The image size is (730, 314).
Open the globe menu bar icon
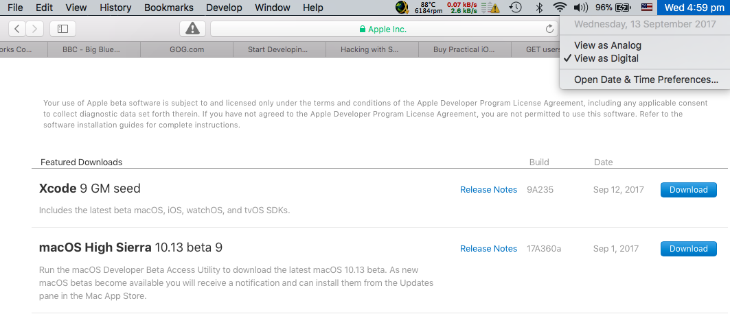[402, 8]
